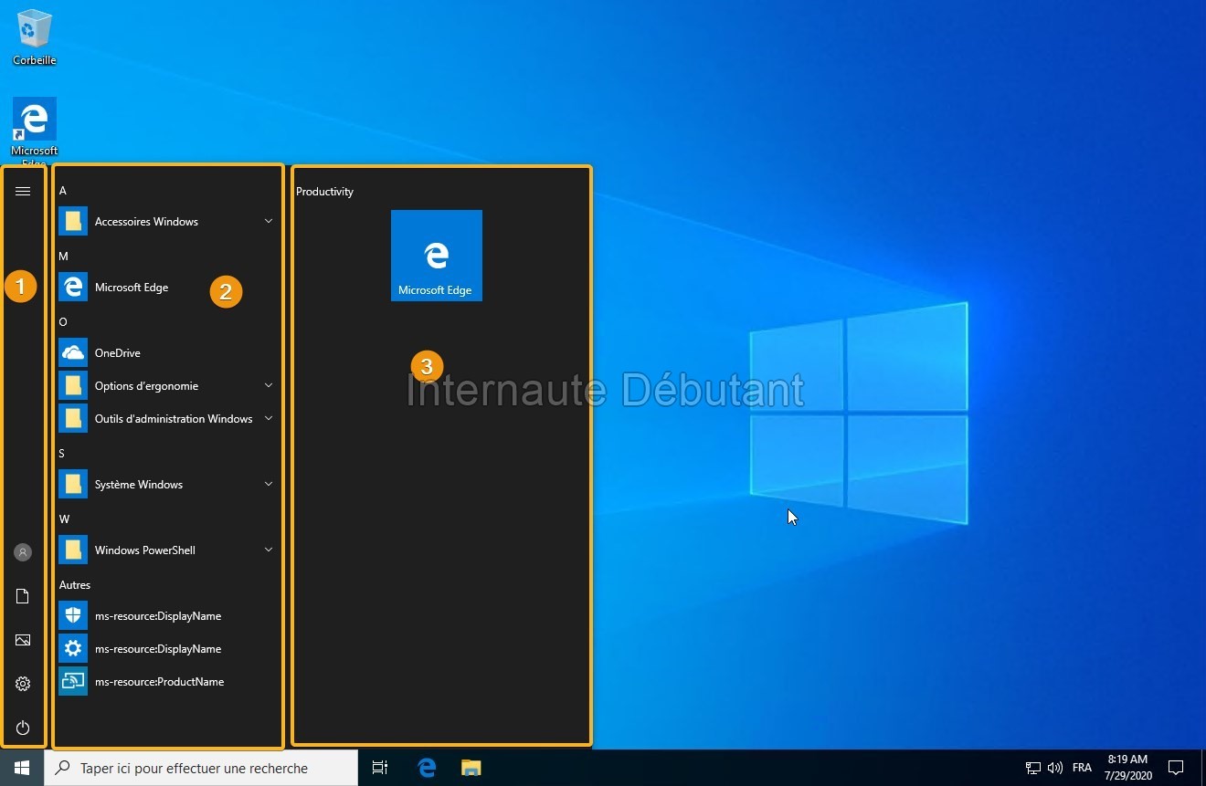This screenshot has width=1206, height=786.
Task: Expand the Outils d'administration Windows chevron
Action: pyautogui.click(x=269, y=418)
